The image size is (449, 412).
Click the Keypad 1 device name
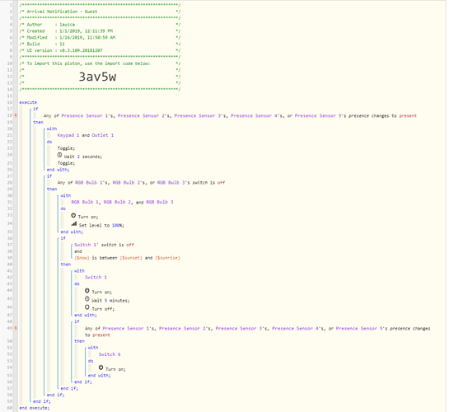click(68, 135)
